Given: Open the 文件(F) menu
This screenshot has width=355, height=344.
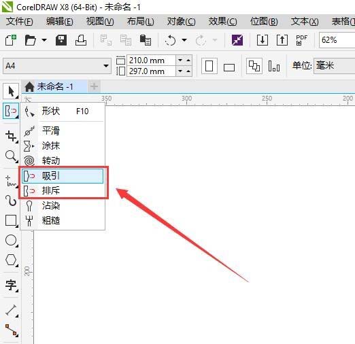Looking at the screenshot, I should (20, 22).
